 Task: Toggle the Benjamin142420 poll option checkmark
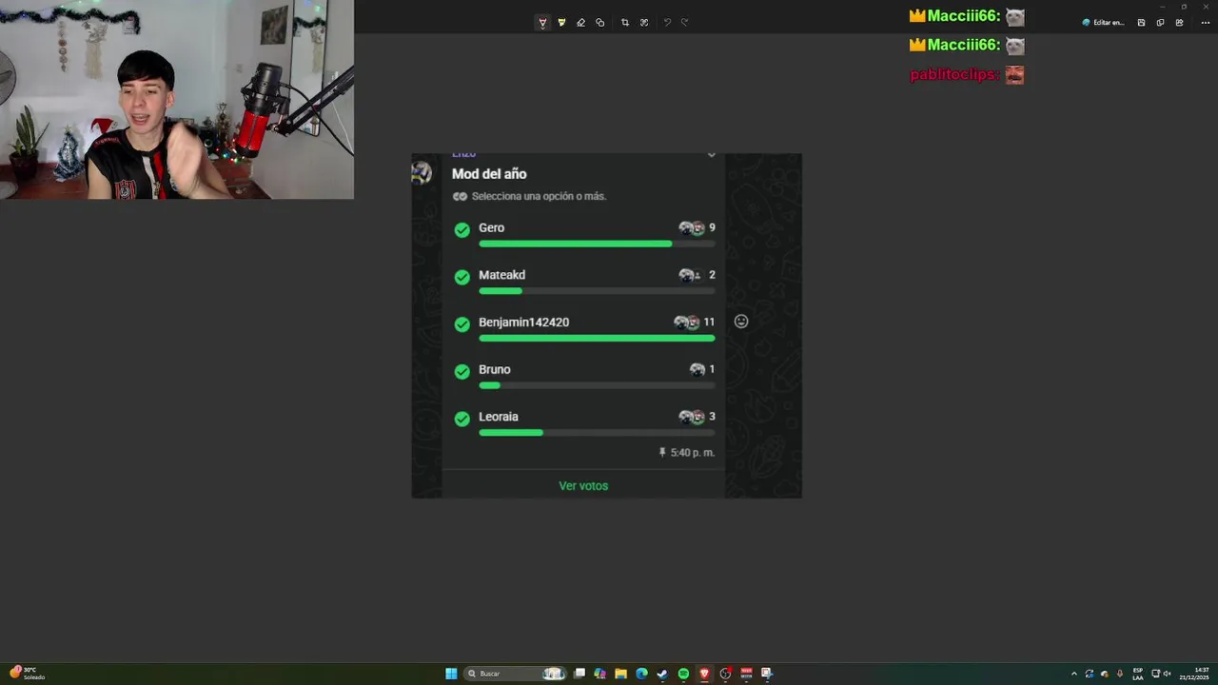[462, 324]
